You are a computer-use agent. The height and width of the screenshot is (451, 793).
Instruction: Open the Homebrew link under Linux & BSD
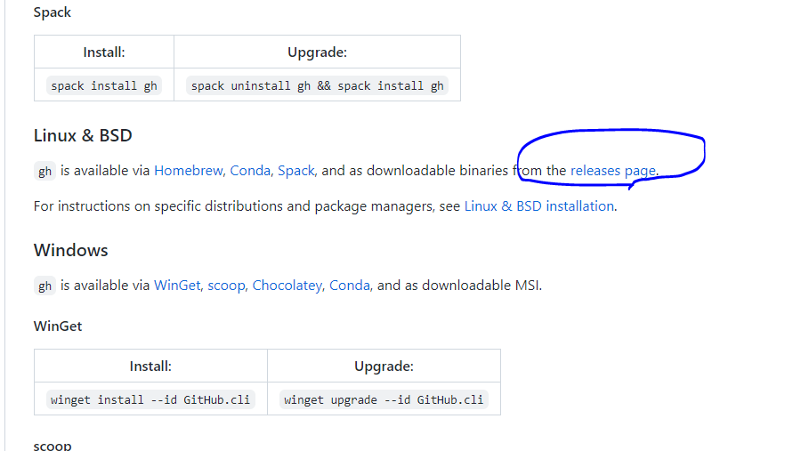[x=188, y=171]
